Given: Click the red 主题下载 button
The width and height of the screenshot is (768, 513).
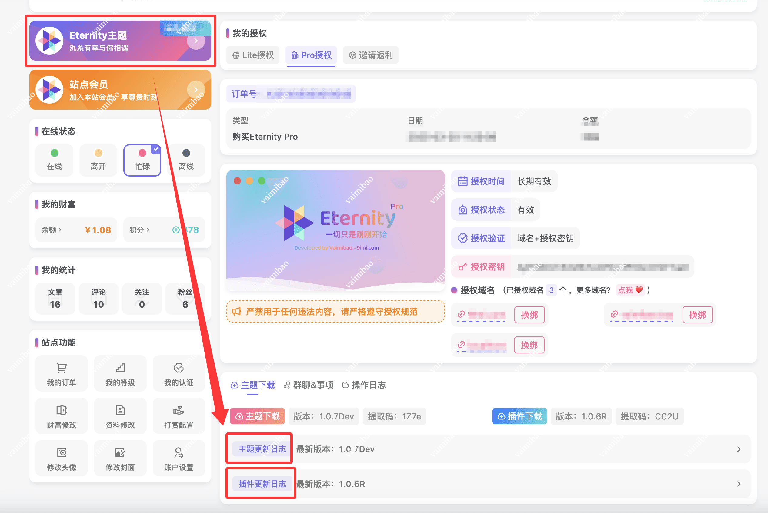Looking at the screenshot, I should [258, 416].
